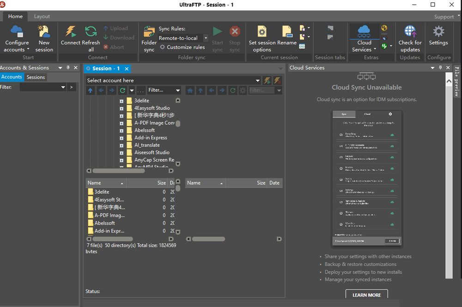Open the Sync Rules Remote-to-local dropdown
Screen dimensions: 462x307
click(x=206, y=38)
